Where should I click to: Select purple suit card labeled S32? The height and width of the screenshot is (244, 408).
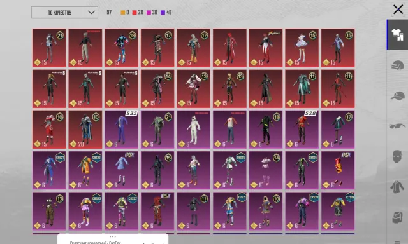(121, 130)
